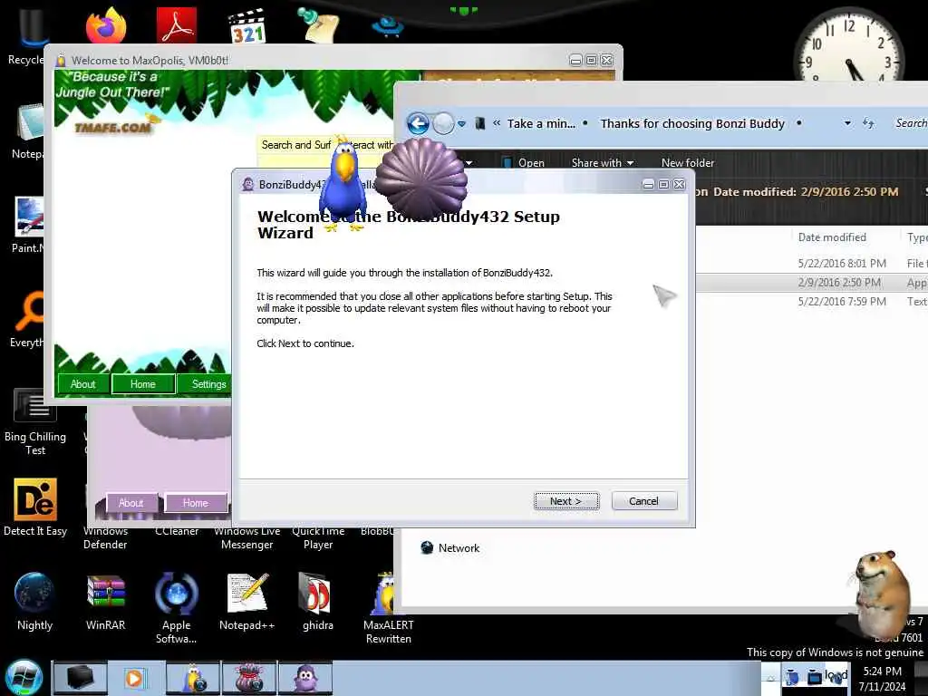This screenshot has height=696, width=928.
Task: Click the red-bowed purple character taskbar button
Action: click(x=248, y=678)
